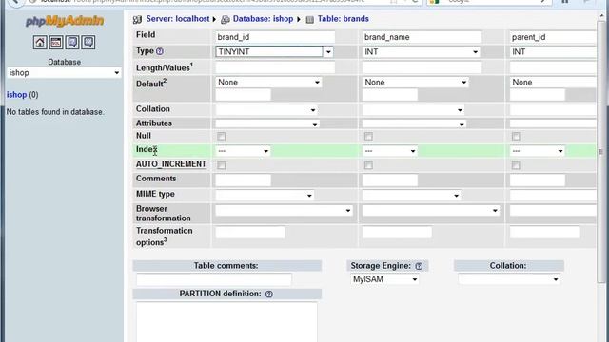Open the help icon next to Type
This screenshot has height=342, width=609.
(x=160, y=51)
